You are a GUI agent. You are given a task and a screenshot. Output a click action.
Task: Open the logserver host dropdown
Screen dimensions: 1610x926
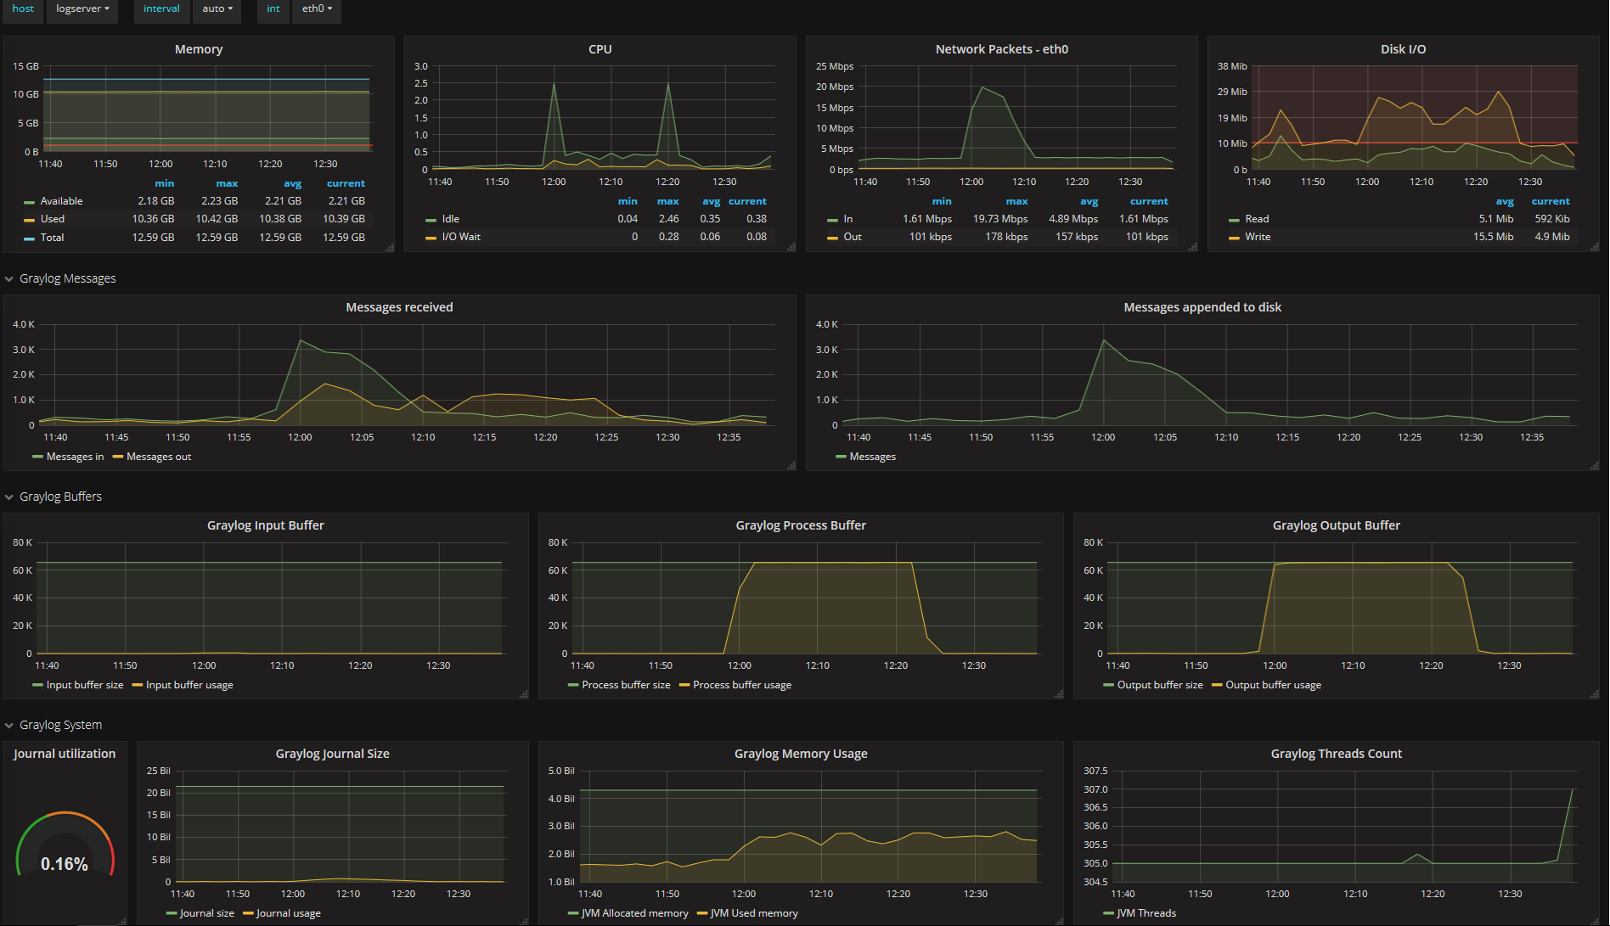[82, 9]
